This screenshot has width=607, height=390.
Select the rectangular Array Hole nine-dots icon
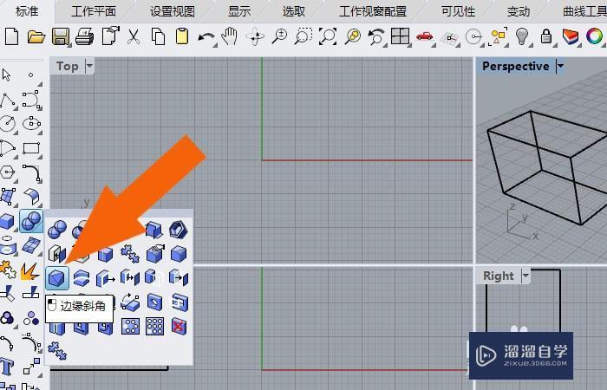point(154,327)
